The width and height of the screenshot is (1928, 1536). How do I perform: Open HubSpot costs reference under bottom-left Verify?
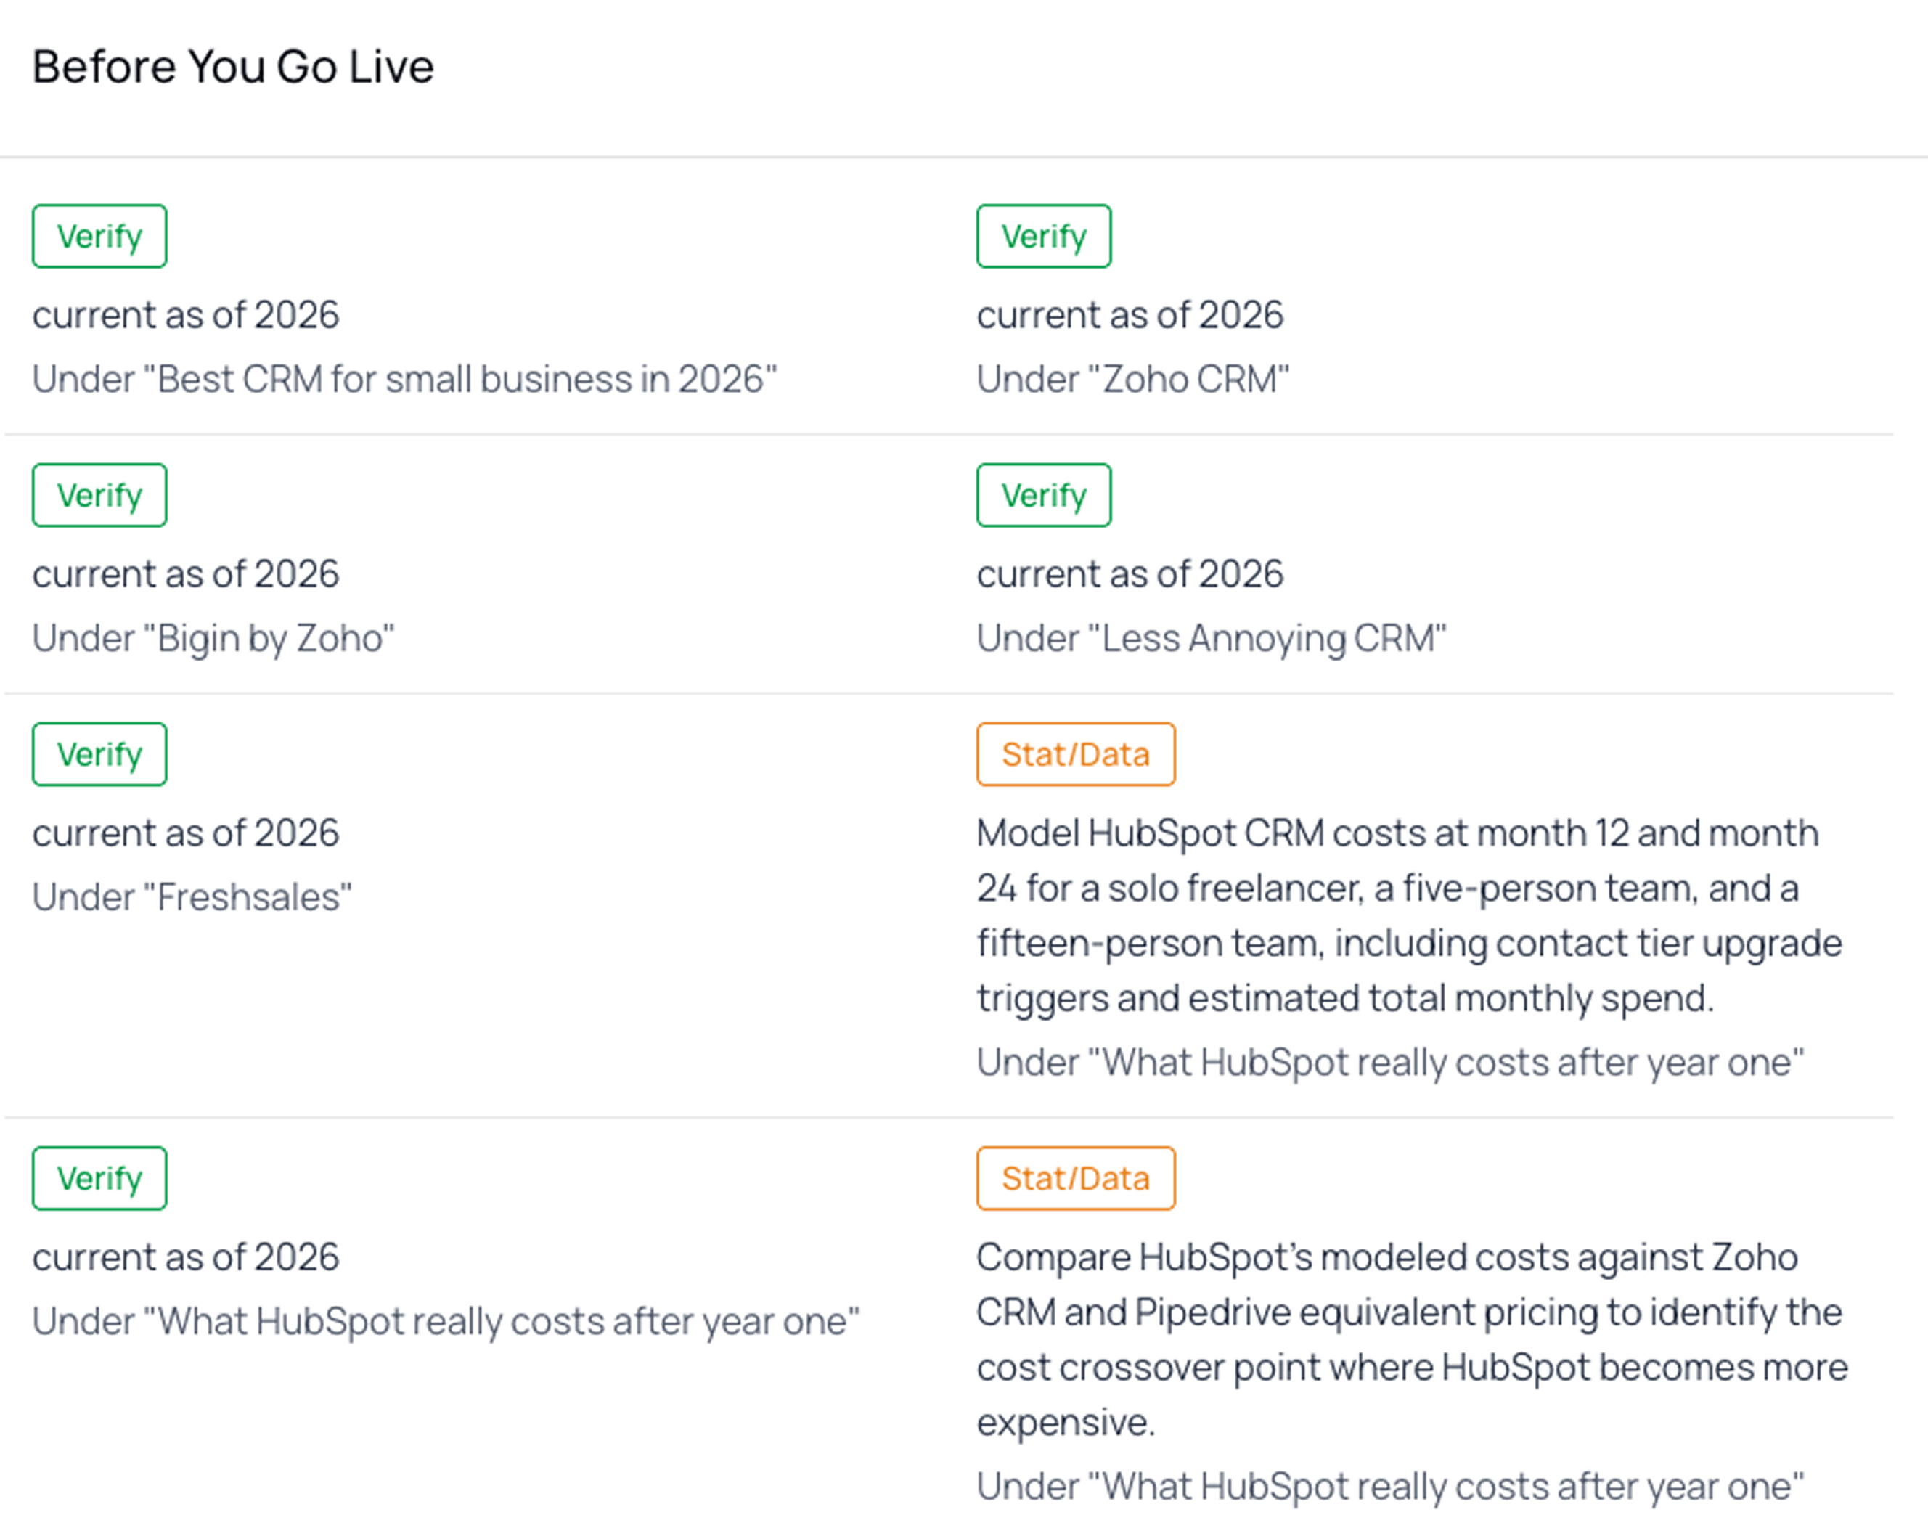click(446, 1321)
